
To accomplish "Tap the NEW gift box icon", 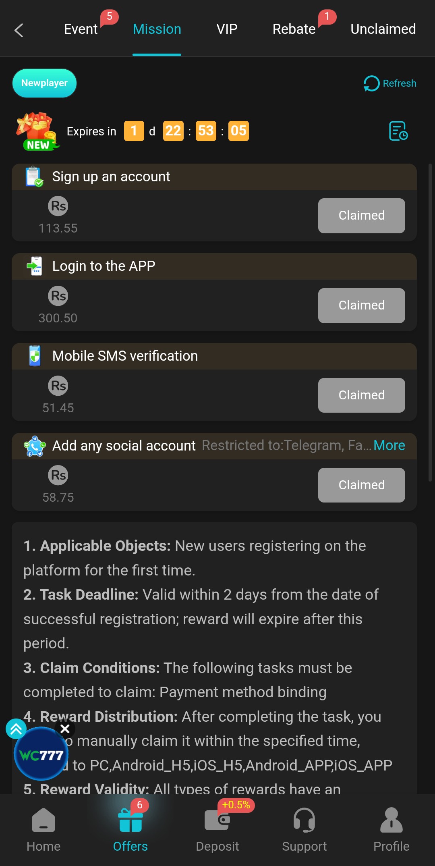I will click(37, 131).
